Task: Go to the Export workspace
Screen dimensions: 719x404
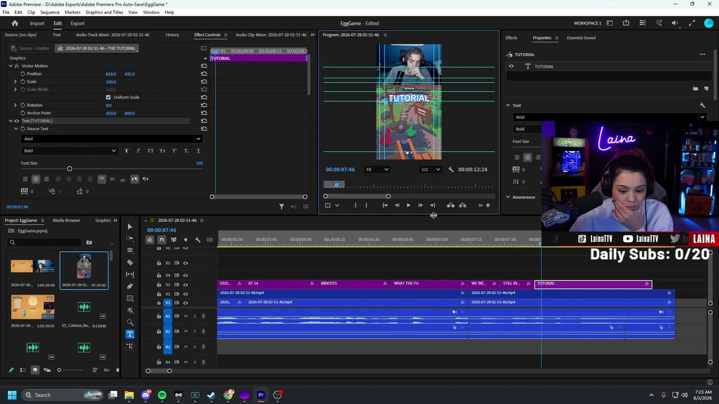Action: click(x=78, y=23)
